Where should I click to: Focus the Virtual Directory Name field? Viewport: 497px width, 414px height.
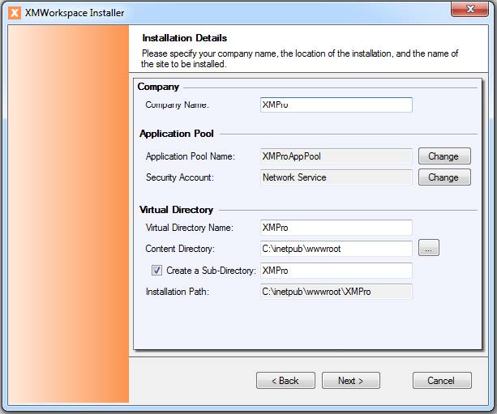pyautogui.click(x=336, y=228)
